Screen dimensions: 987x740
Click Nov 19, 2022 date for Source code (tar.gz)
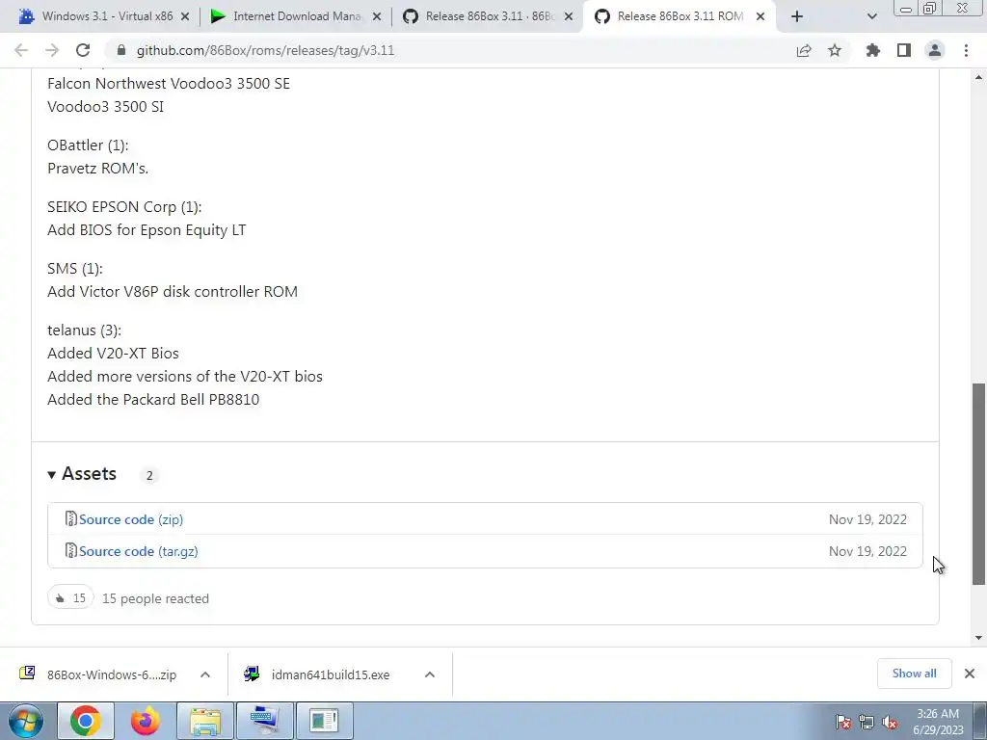pos(867,551)
